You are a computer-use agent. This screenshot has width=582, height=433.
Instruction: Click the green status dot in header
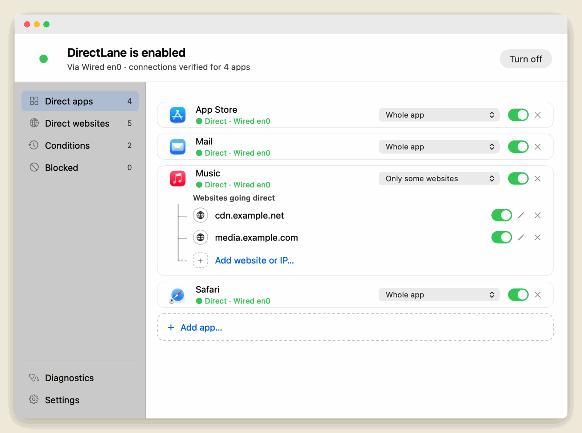44,59
